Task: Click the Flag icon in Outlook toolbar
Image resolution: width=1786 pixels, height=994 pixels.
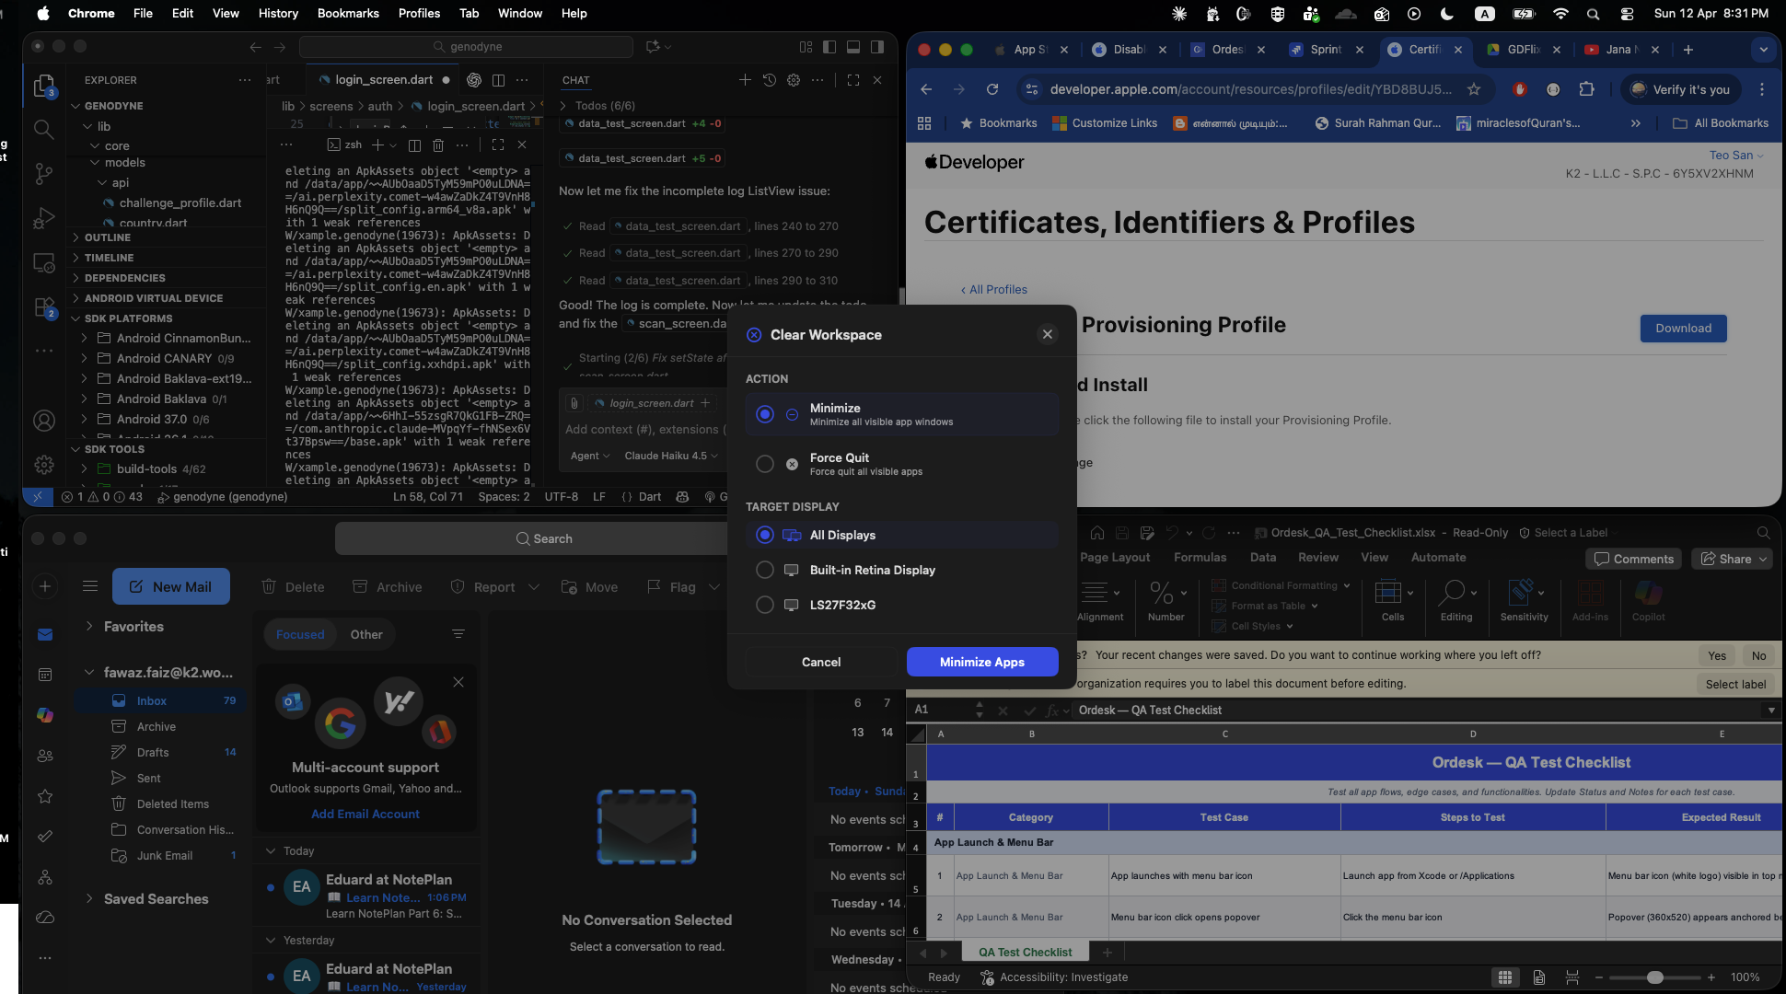Action: [x=655, y=586]
